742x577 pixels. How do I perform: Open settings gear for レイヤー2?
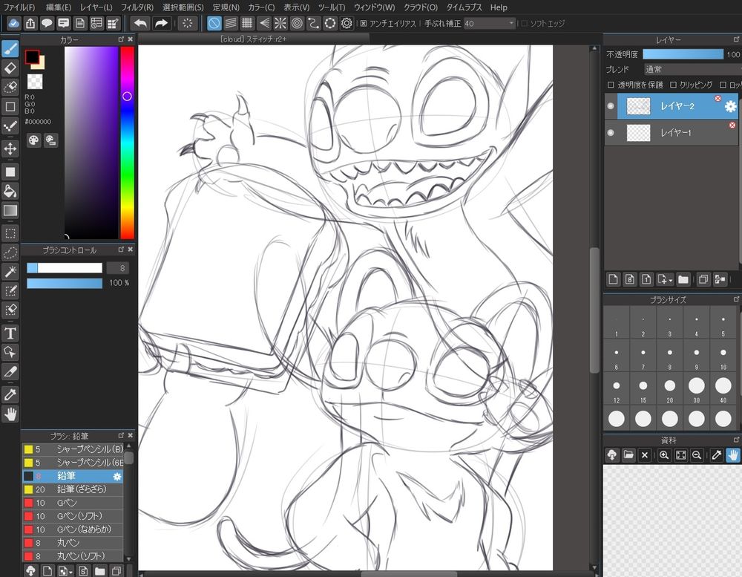point(730,107)
